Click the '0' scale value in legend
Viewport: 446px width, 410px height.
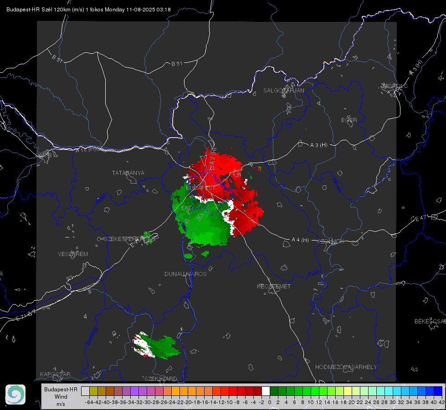pos(270,402)
